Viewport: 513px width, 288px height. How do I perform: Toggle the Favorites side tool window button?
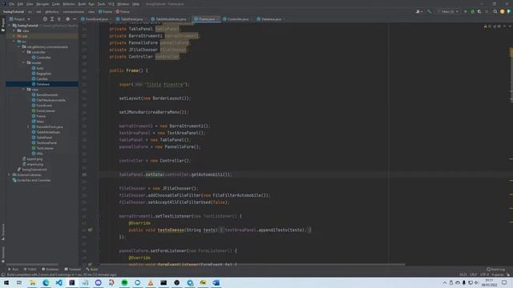click(x=3, y=254)
